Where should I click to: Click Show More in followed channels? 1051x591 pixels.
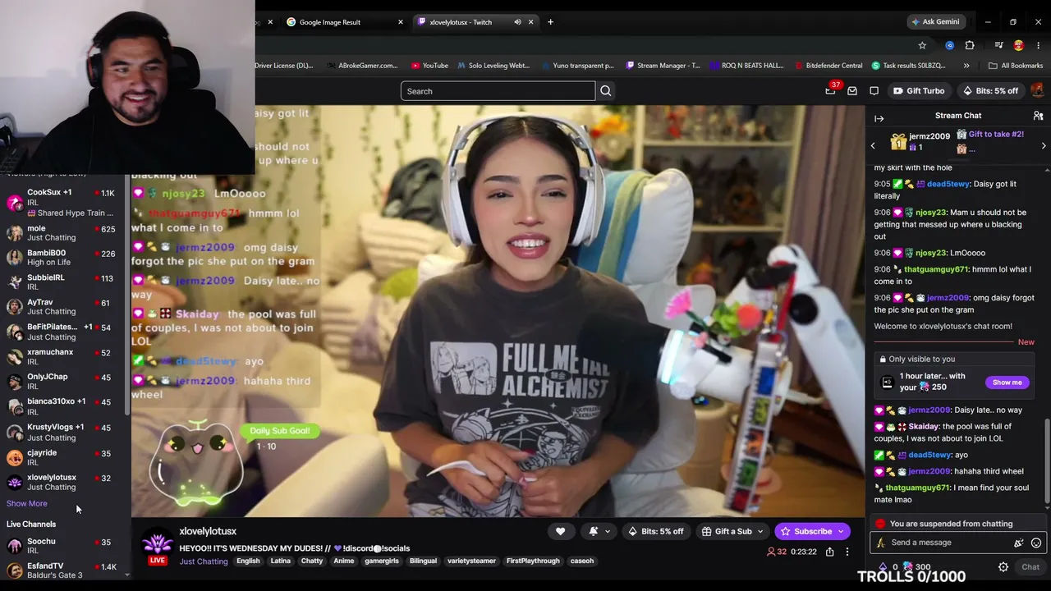tap(27, 503)
